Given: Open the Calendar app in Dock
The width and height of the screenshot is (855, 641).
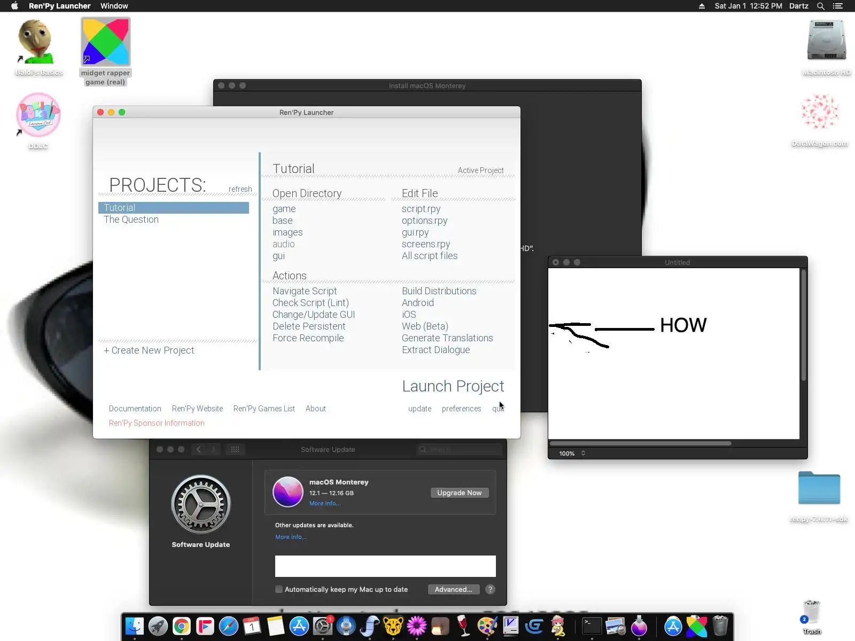Looking at the screenshot, I should [252, 626].
